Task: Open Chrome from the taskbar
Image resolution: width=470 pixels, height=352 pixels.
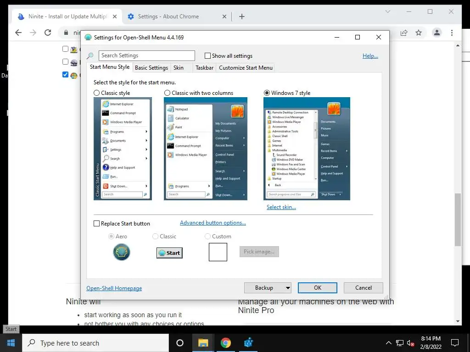Action: pyautogui.click(x=226, y=343)
